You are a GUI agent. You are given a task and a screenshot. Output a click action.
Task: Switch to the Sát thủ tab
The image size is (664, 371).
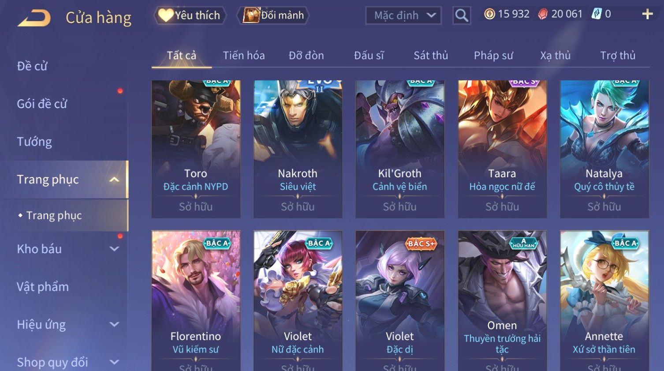click(x=431, y=56)
